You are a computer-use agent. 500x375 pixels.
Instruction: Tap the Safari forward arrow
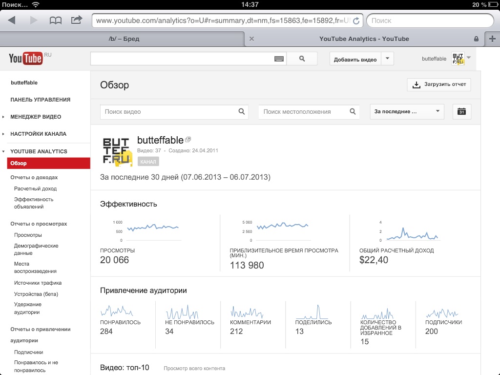34,21
